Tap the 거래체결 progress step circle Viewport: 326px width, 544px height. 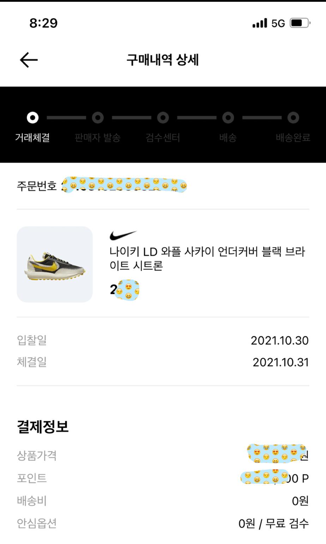[x=33, y=118]
